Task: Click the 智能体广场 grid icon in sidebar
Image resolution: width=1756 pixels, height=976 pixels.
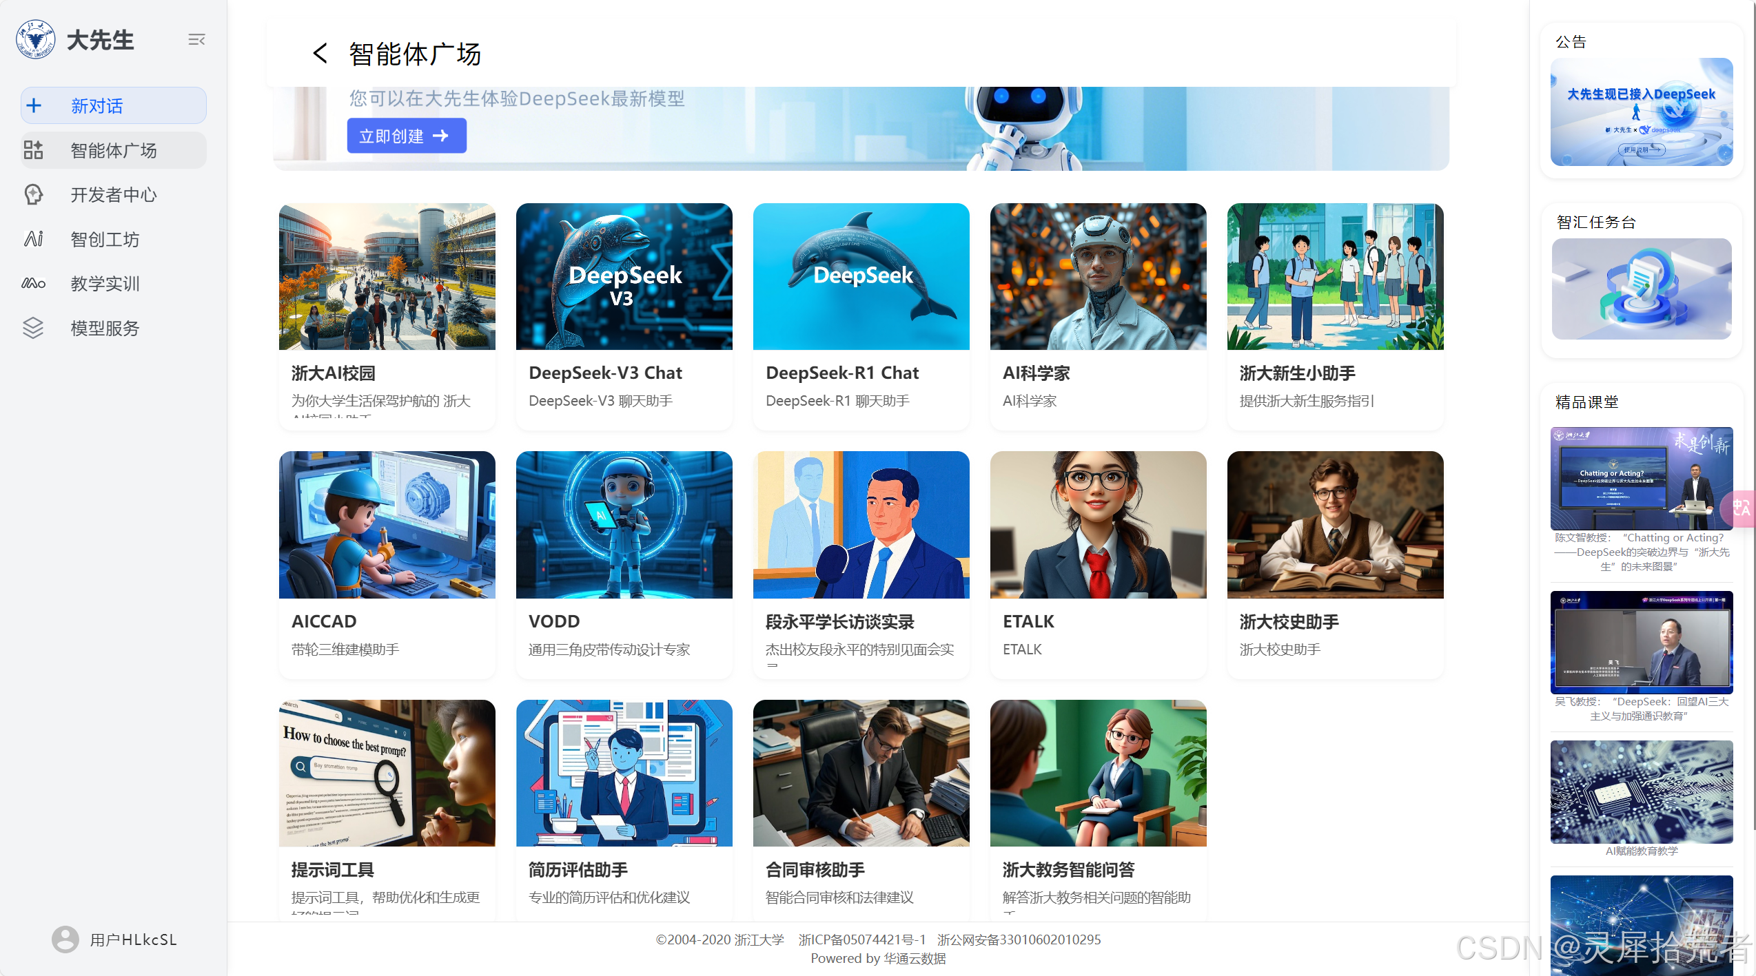Action: [33, 150]
